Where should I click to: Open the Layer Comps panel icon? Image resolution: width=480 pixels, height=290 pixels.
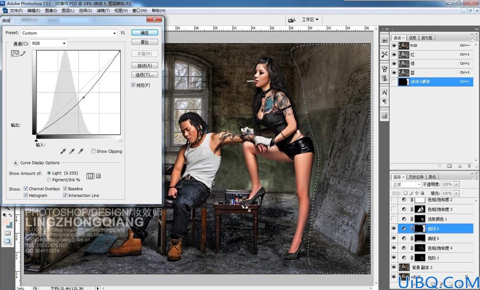pos(385,116)
